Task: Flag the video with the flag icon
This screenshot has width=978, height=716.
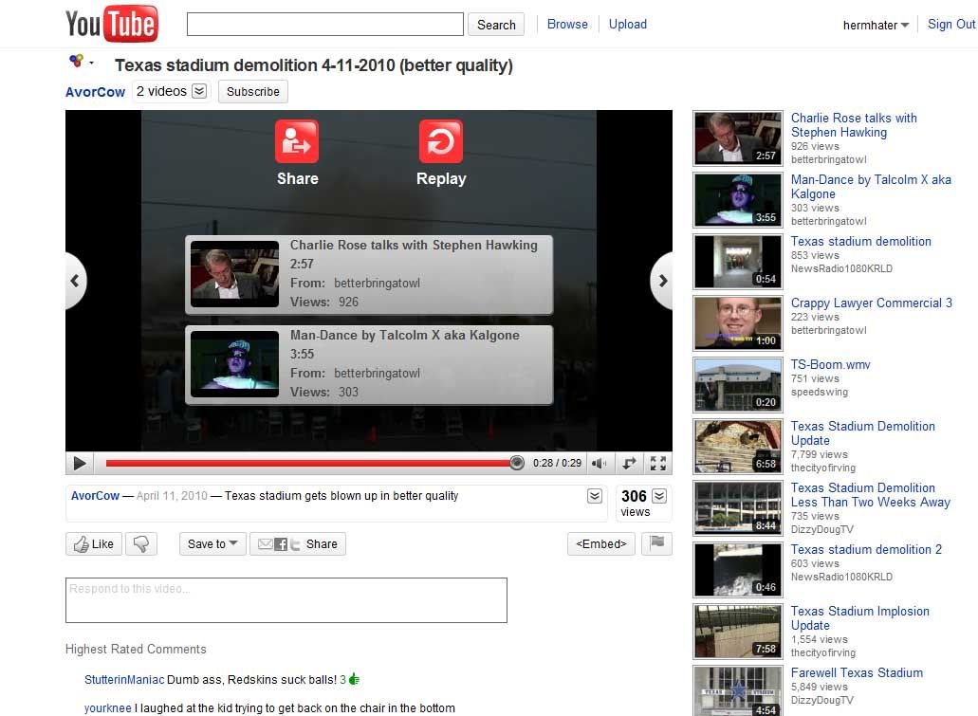Action: 656,543
